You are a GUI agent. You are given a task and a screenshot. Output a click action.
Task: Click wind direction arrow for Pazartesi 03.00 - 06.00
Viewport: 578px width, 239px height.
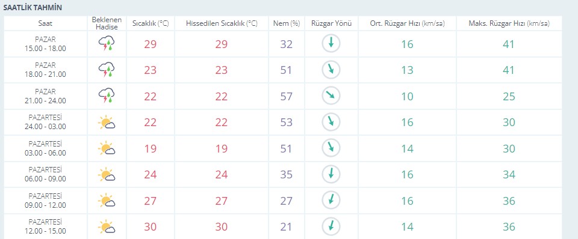[331, 148]
